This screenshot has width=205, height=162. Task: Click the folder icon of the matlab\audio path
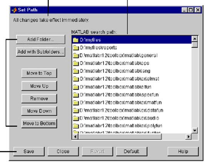pyautogui.click(x=76, y=118)
